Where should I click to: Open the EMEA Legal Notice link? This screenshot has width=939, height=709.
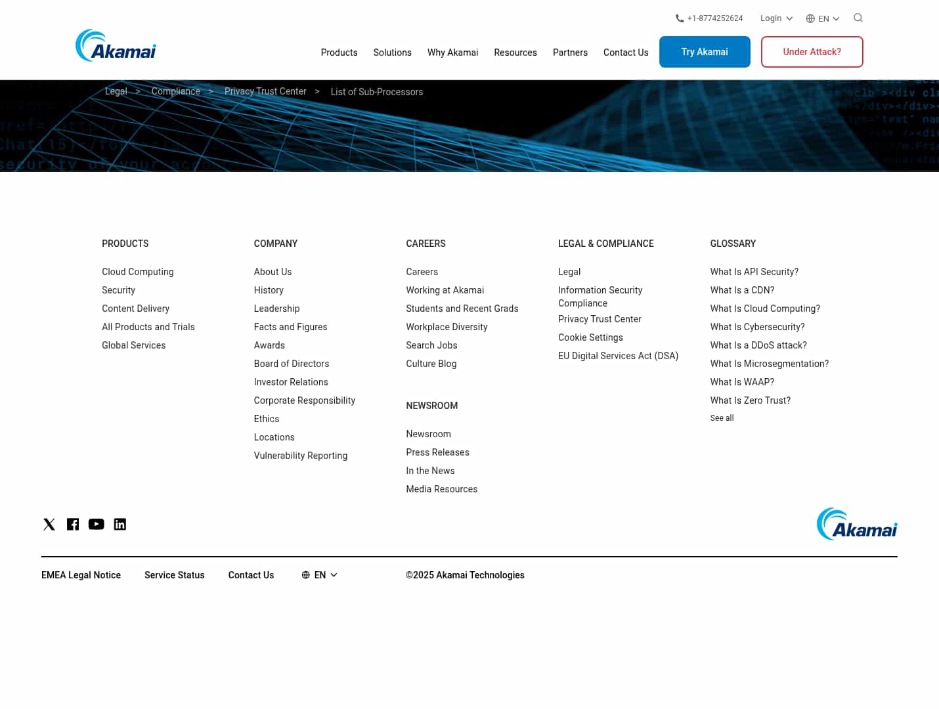(81, 575)
